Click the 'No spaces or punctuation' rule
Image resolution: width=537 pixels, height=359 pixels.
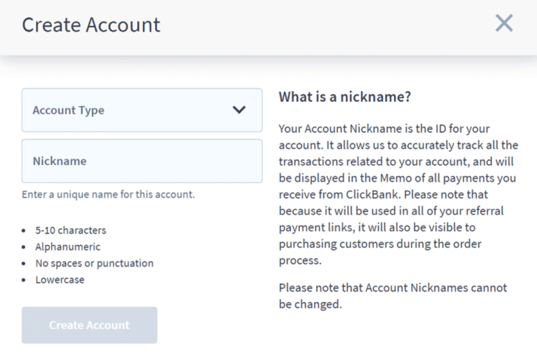click(x=94, y=263)
